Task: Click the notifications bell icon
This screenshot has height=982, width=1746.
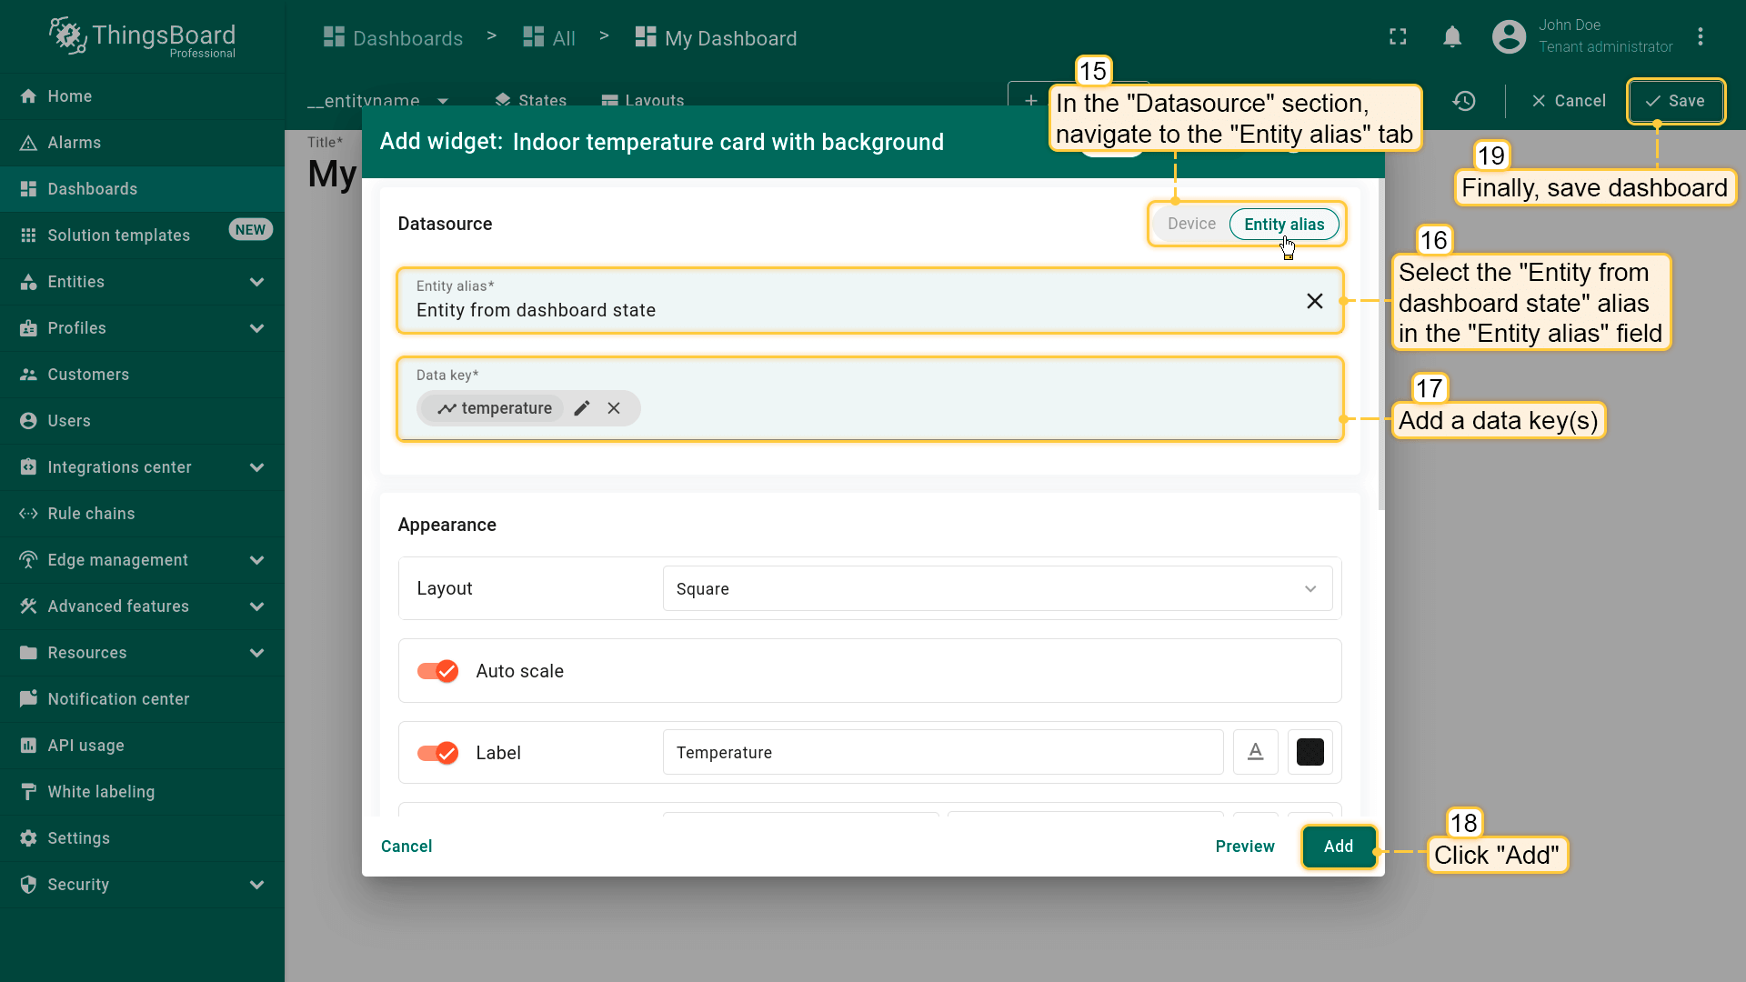Action: pos(1452,37)
